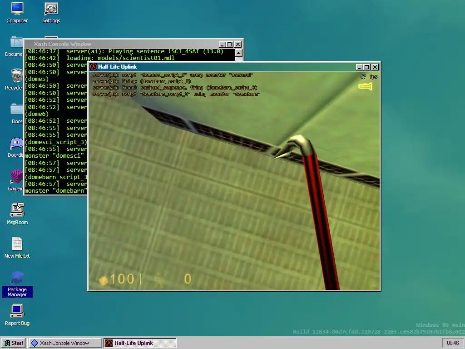Open the Recycle bin icon
The height and width of the screenshot is (349, 465).
pos(14,80)
